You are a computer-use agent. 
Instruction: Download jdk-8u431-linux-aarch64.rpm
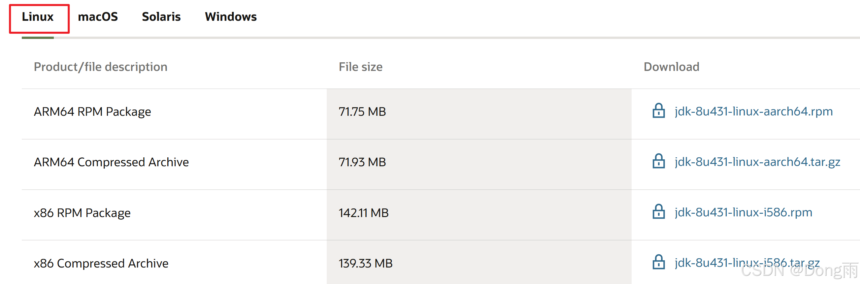coord(753,111)
